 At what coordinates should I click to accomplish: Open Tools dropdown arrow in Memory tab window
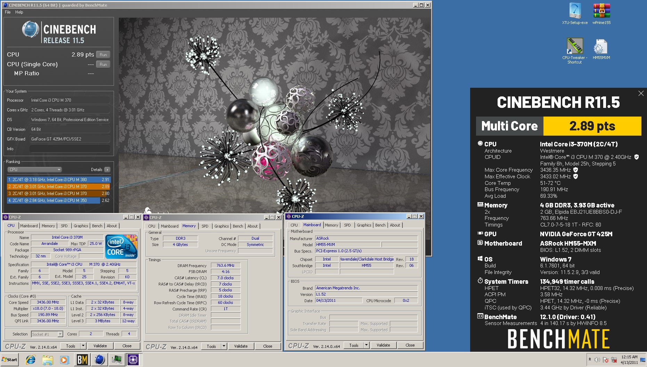(224, 346)
